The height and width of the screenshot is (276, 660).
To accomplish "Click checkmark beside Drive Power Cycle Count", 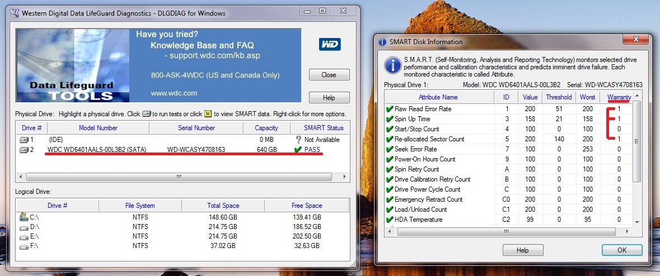I will coord(390,189).
